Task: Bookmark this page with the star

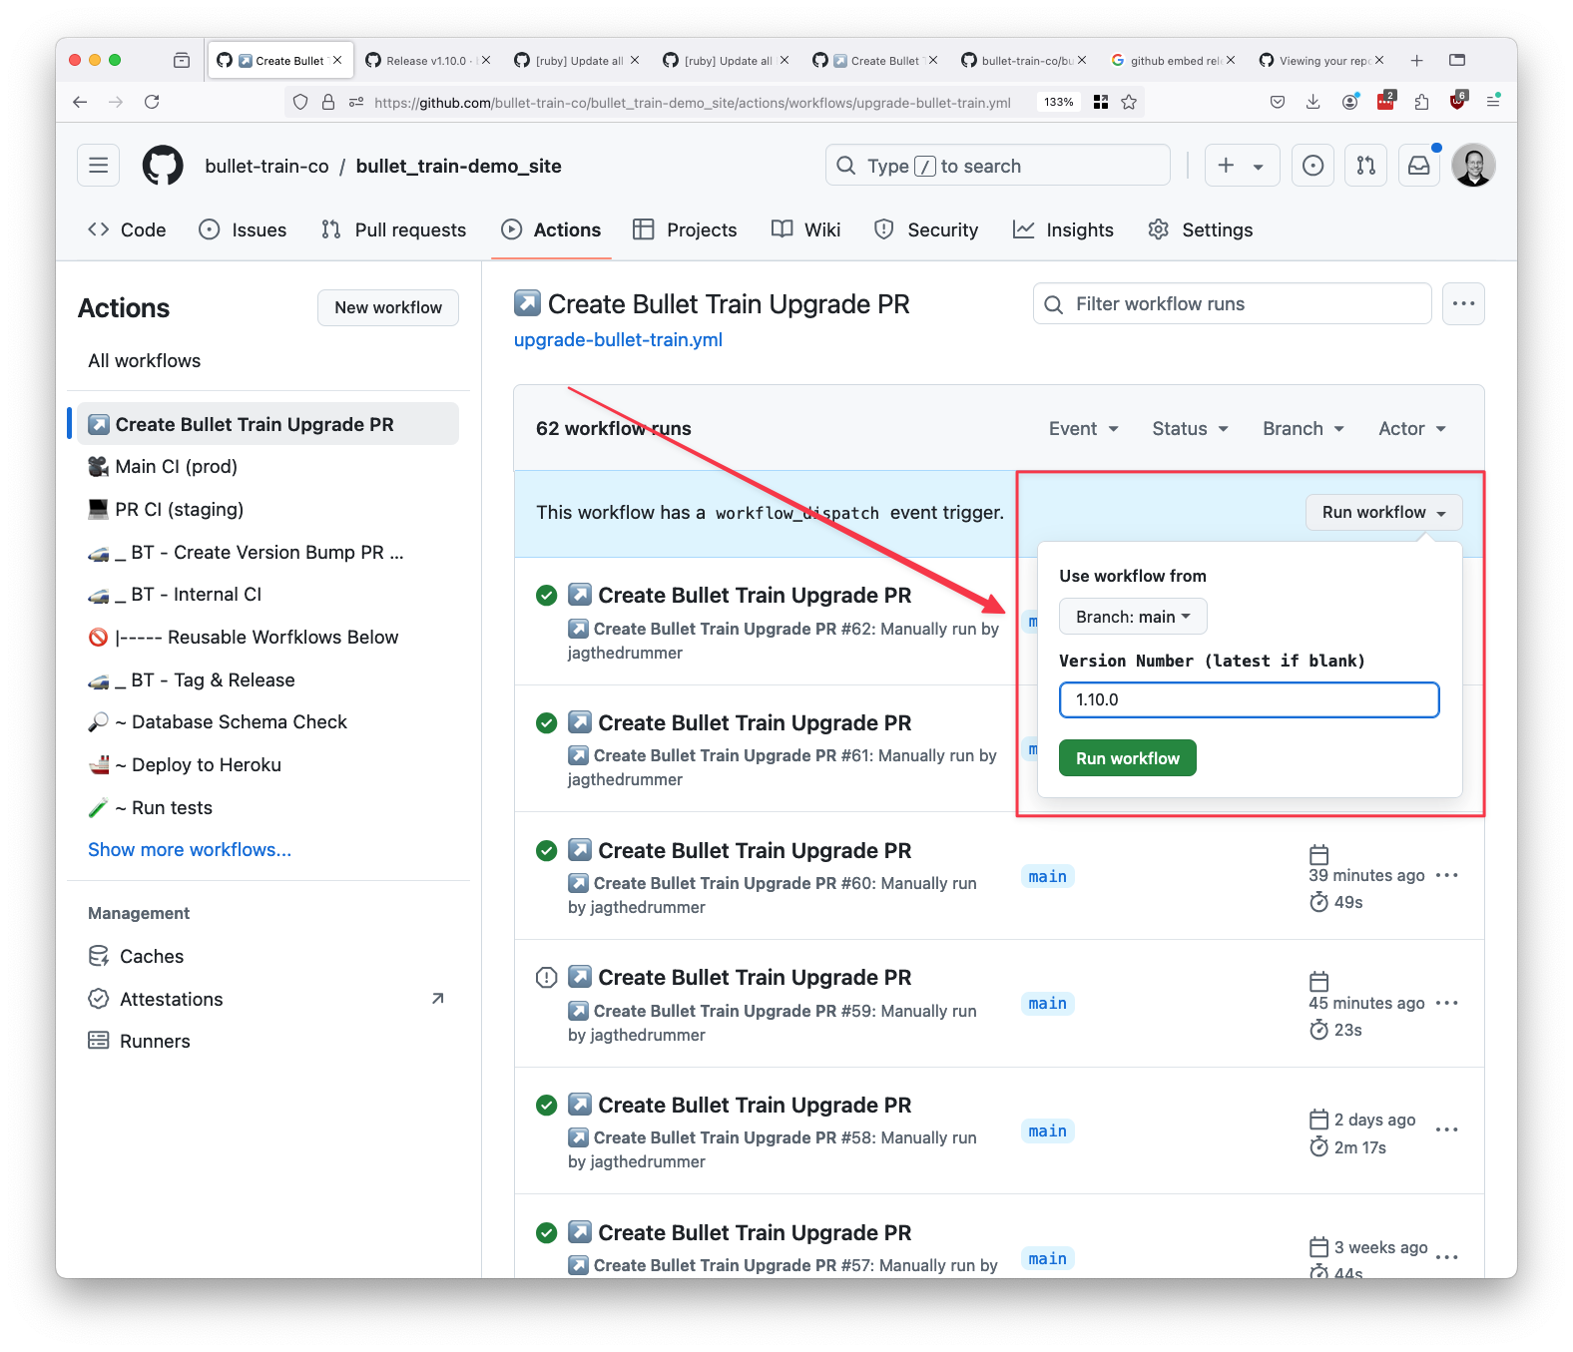Action: pyautogui.click(x=1129, y=102)
